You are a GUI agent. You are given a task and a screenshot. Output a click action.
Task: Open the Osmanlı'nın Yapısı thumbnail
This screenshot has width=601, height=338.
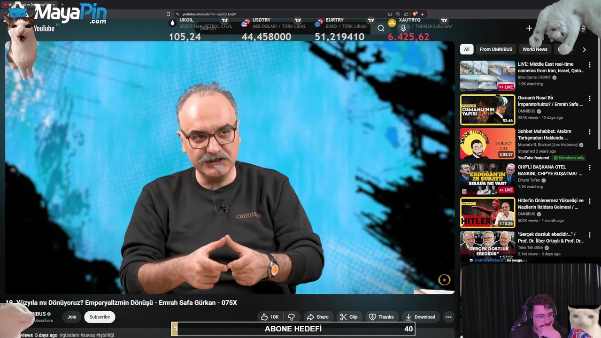coord(487,109)
